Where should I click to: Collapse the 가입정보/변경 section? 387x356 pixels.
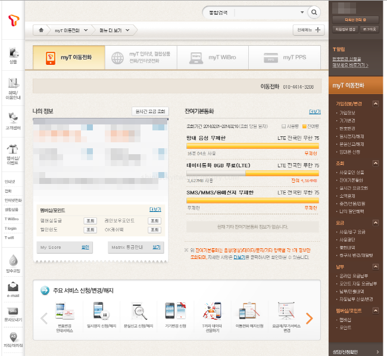click(376, 104)
